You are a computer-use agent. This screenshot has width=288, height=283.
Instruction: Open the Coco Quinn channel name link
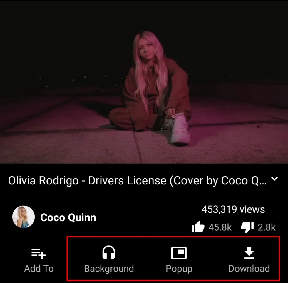[x=68, y=217]
